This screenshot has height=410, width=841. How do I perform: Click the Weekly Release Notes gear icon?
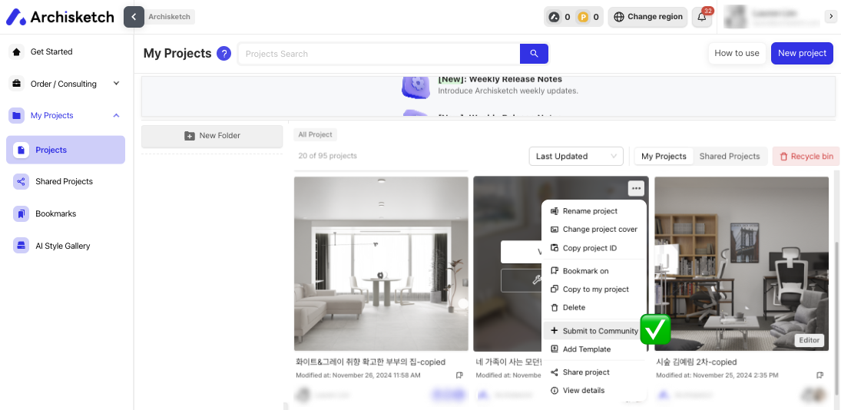tap(416, 86)
